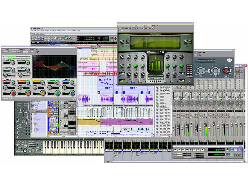Screen dimensions: 248x186
Task: Open the EQ plug-in preset librarian menu
Action: (x=10, y=52)
